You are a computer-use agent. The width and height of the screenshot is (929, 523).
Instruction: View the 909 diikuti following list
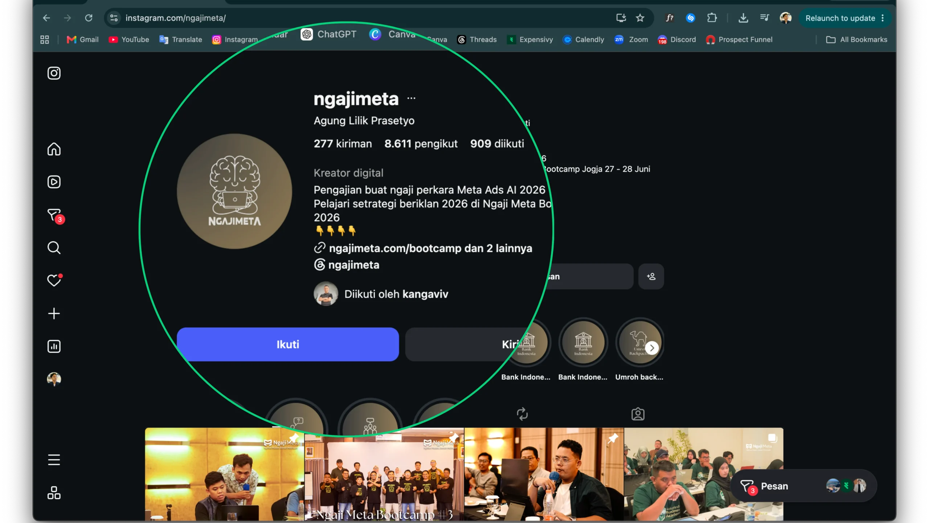[497, 144]
